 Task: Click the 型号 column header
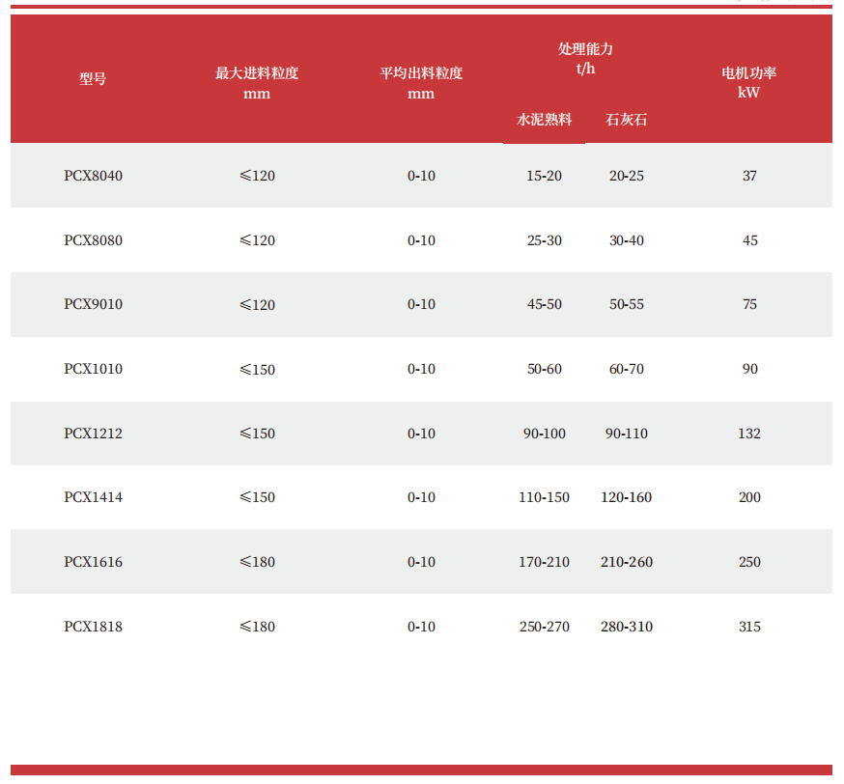pos(93,79)
